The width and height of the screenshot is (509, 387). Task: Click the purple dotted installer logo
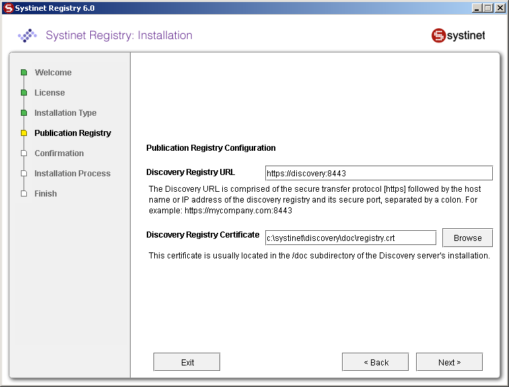click(x=27, y=36)
